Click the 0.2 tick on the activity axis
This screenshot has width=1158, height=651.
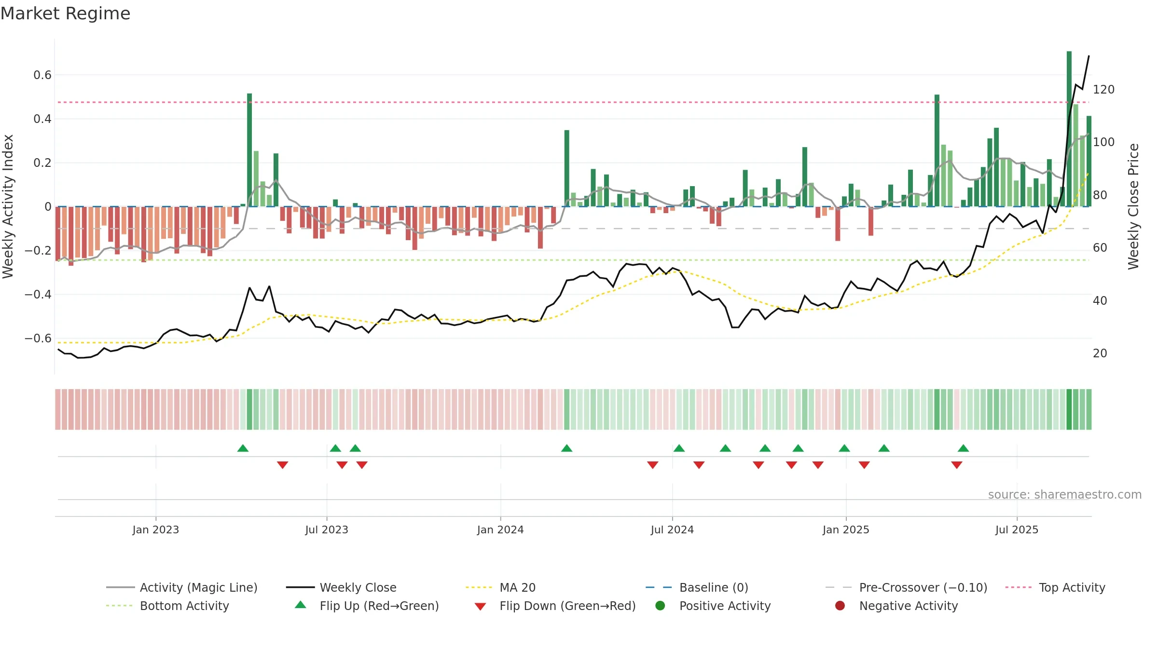[42, 163]
